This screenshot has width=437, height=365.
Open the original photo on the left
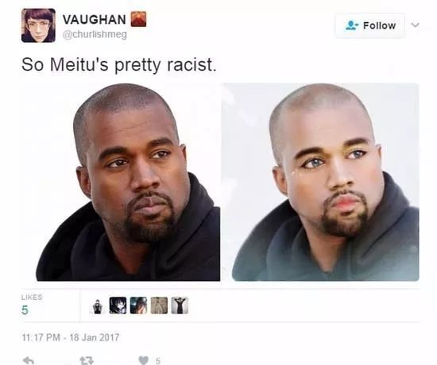128,182
